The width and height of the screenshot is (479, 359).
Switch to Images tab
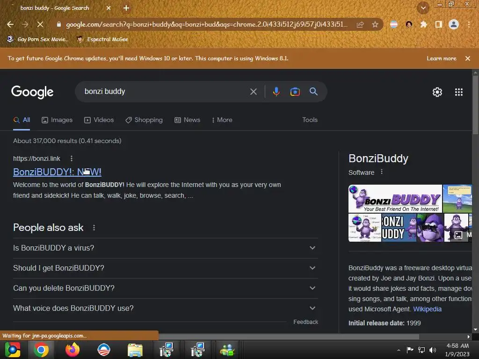pyautogui.click(x=57, y=120)
